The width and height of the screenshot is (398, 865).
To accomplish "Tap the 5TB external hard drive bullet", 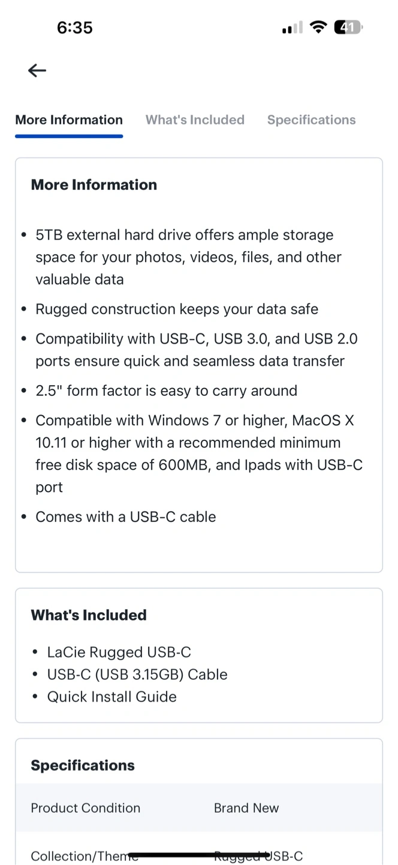I will click(x=189, y=257).
